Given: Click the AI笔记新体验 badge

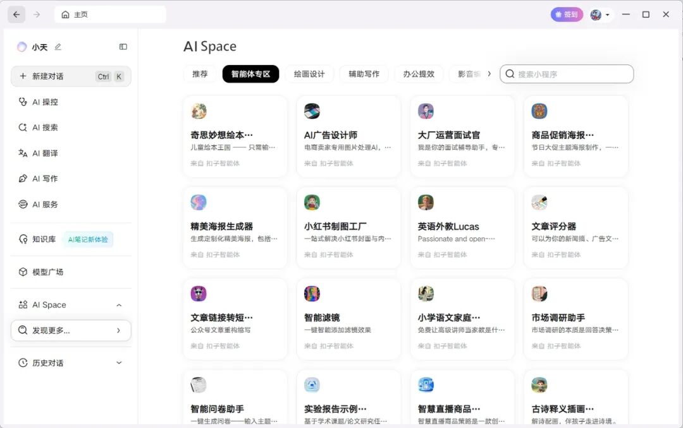Looking at the screenshot, I should (88, 240).
